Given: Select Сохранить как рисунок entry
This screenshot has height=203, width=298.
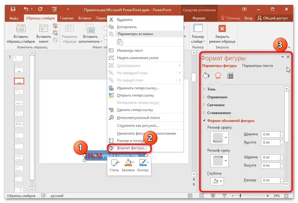Looking at the screenshot, I should click(x=146, y=126).
